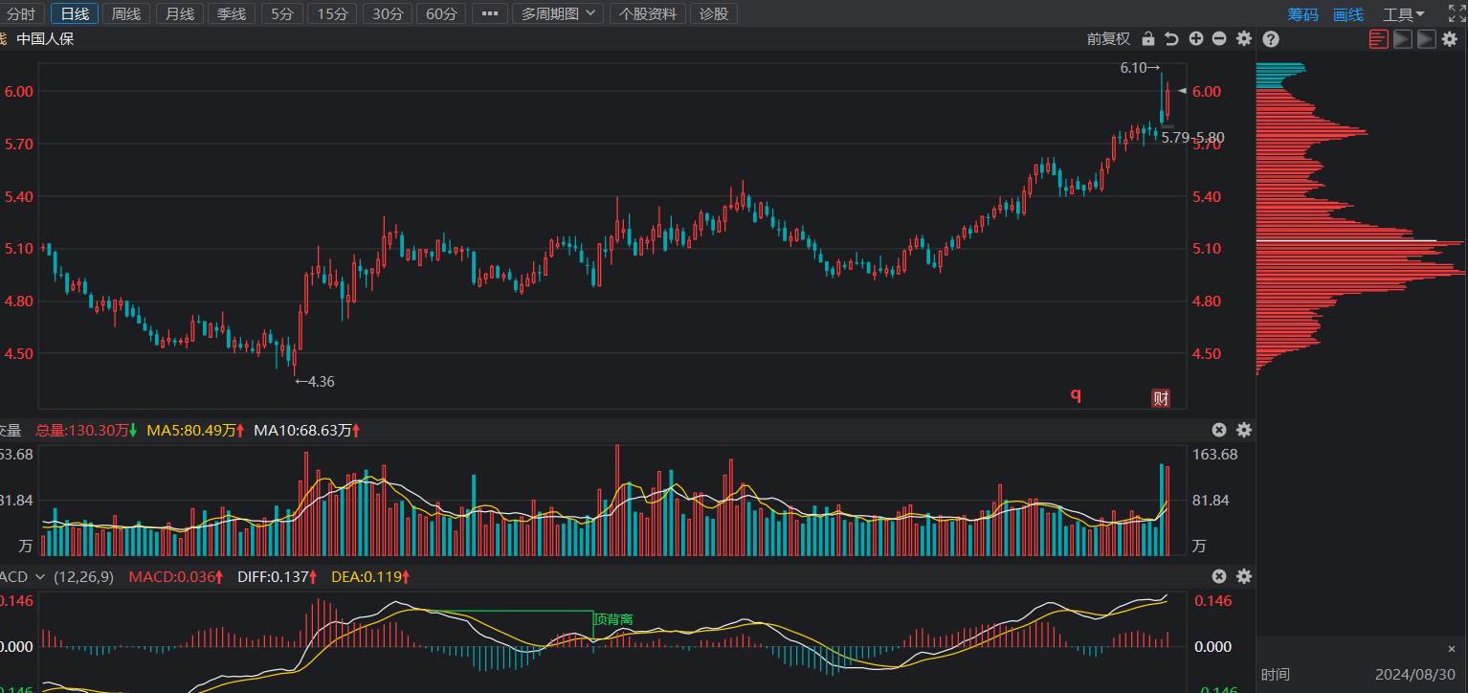1468x693 pixels.
Task: Expand the 多周期图 dropdown
Action: coord(559,13)
